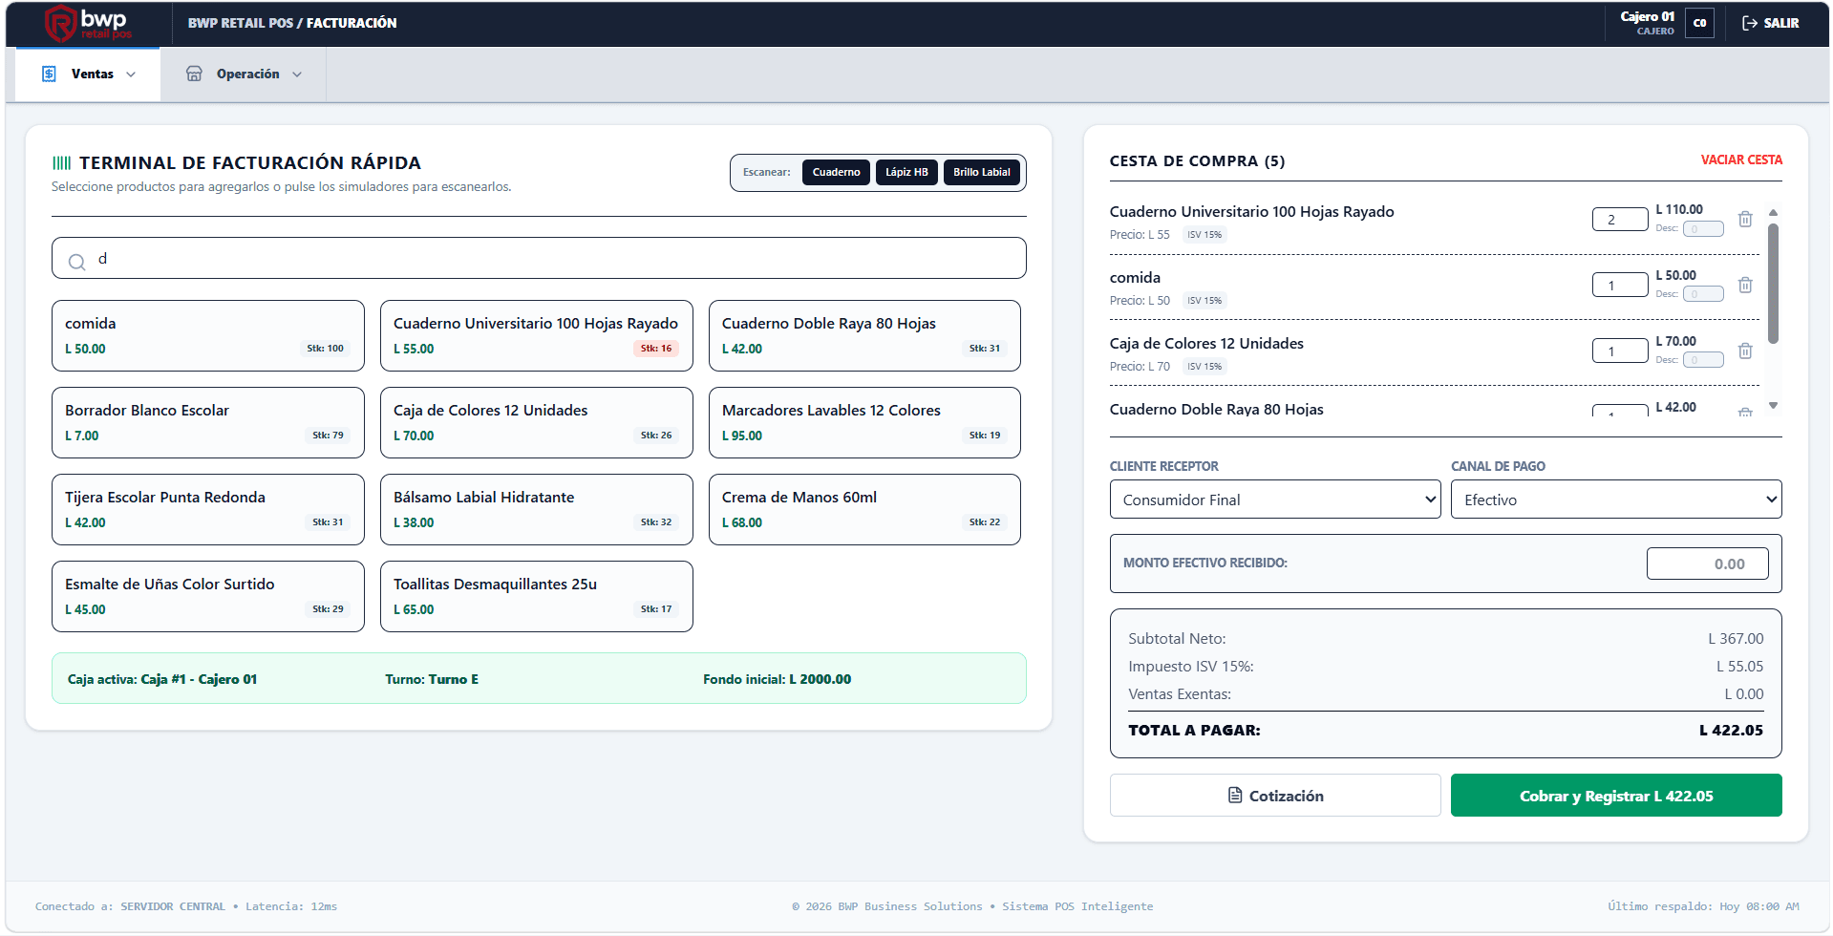This screenshot has width=1833, height=936.
Task: Simulate scanning Brillo Labial
Action: [981, 172]
